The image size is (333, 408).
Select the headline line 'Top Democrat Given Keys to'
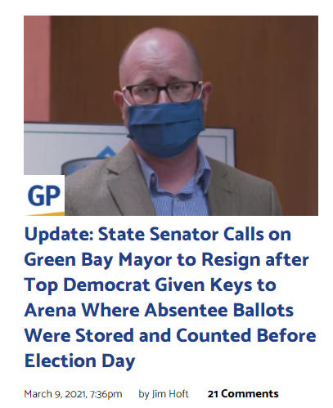pos(151,285)
